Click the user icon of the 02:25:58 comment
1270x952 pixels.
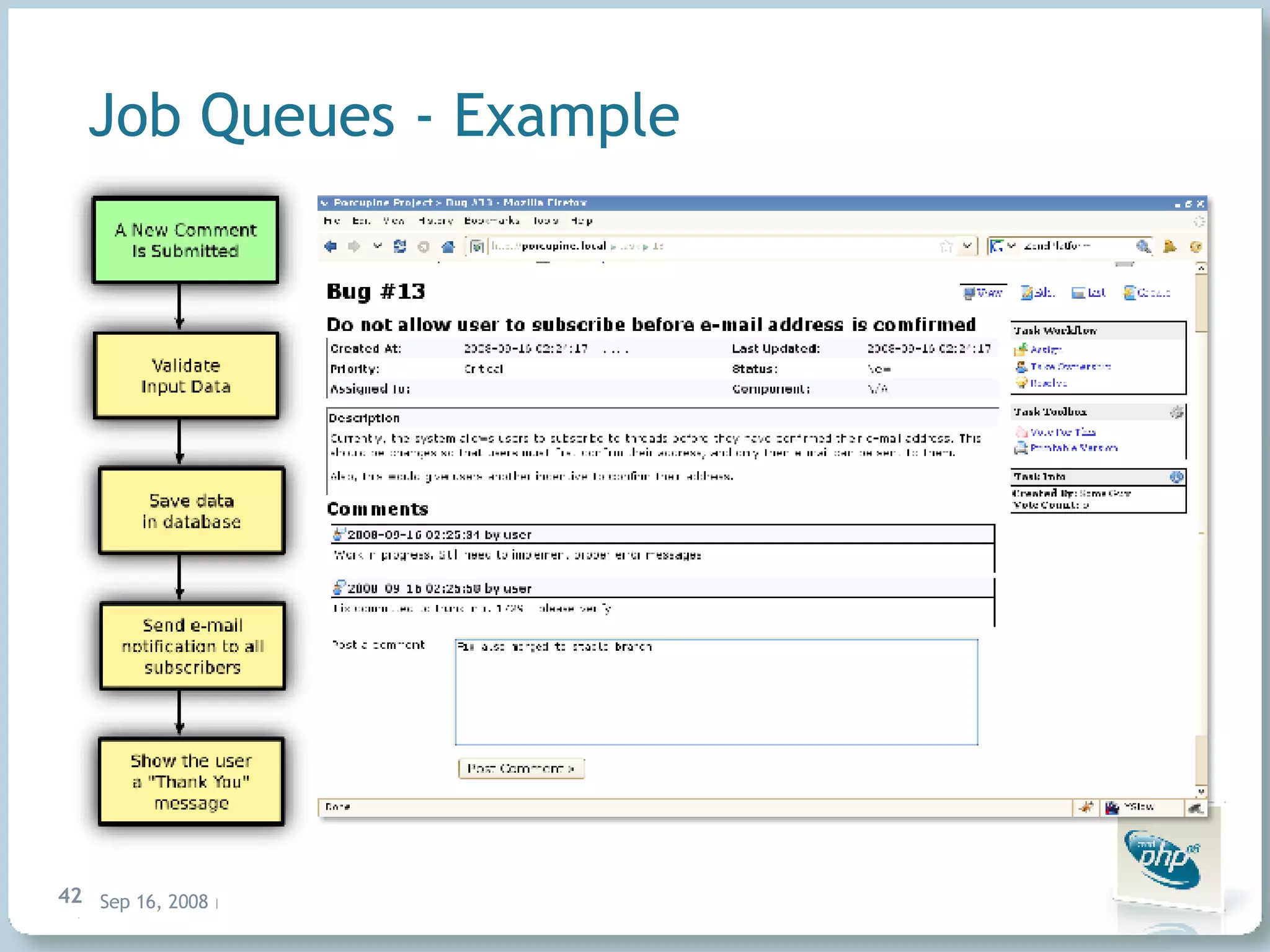point(339,587)
